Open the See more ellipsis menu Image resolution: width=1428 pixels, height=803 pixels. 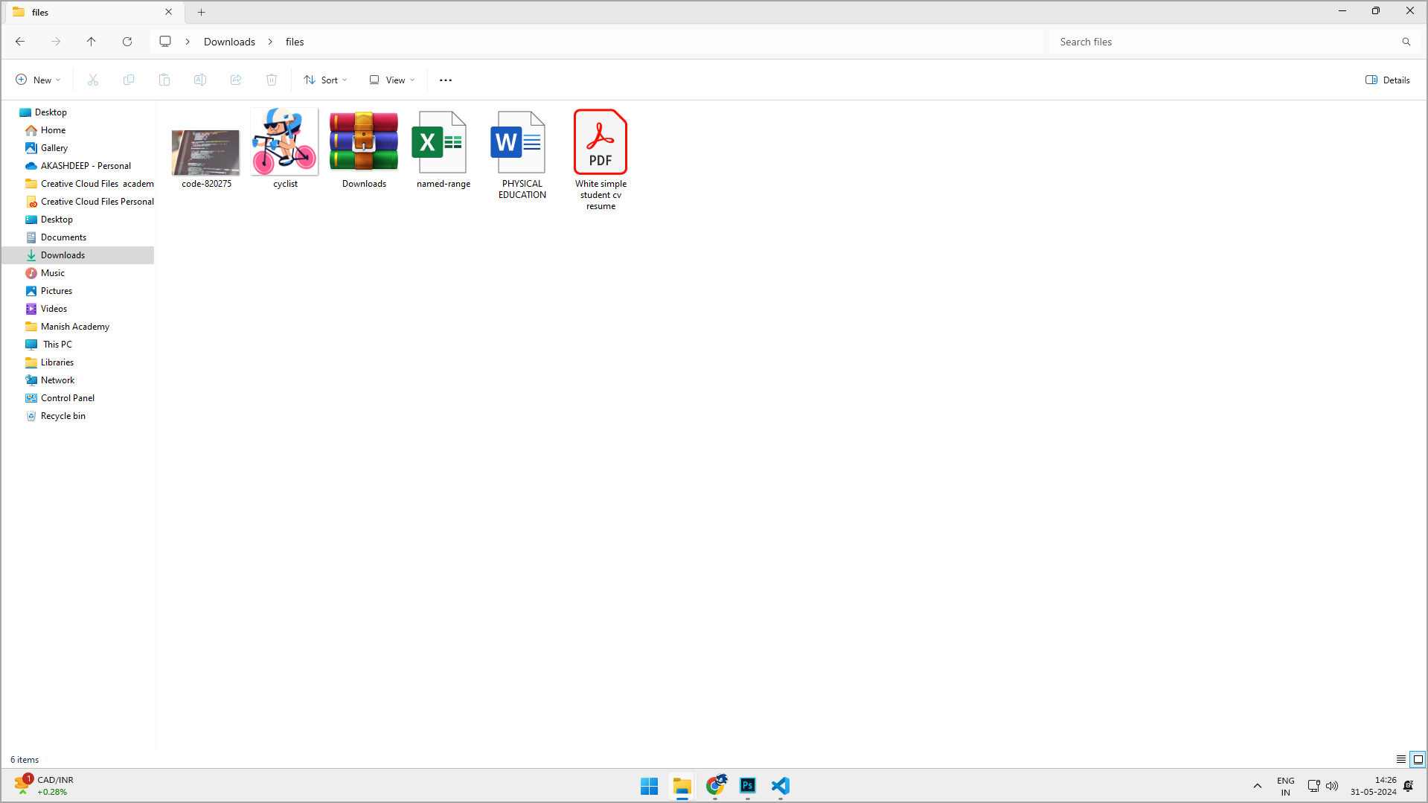click(x=446, y=80)
